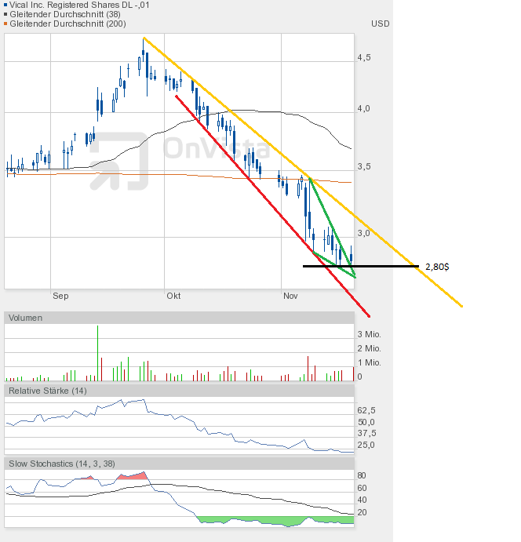Screen dimensions: 521x542
Task: Click the 50,0 RSI axis label
Action: tap(366, 422)
